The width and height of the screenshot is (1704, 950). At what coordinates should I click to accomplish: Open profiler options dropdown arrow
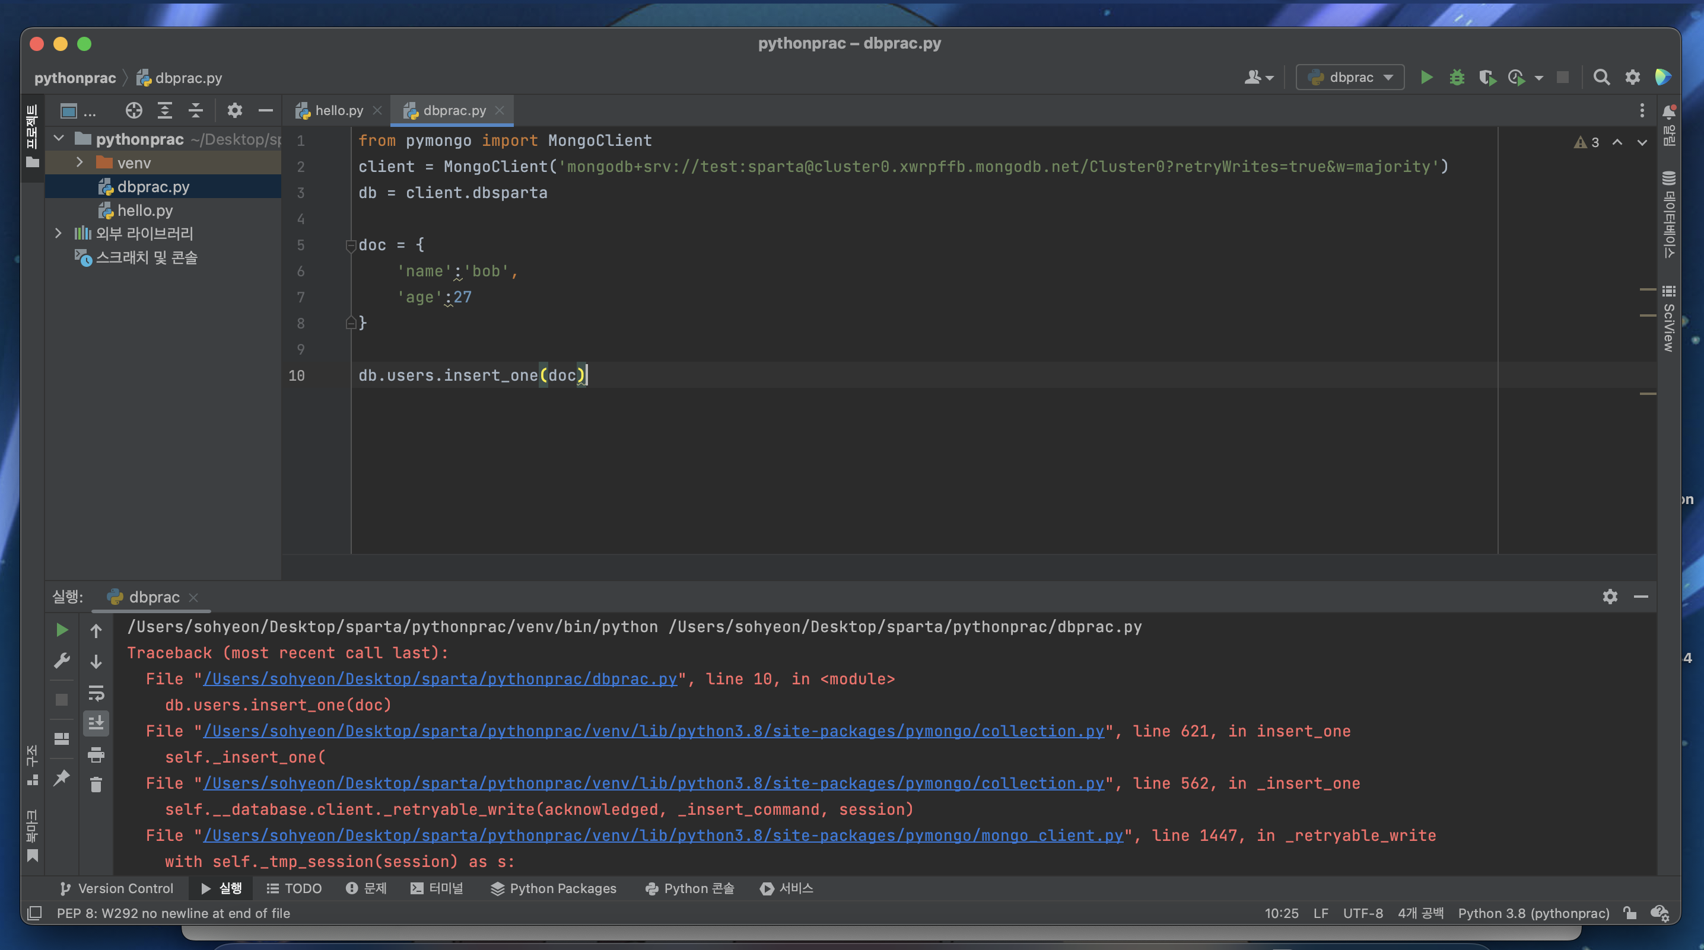[x=1538, y=78]
